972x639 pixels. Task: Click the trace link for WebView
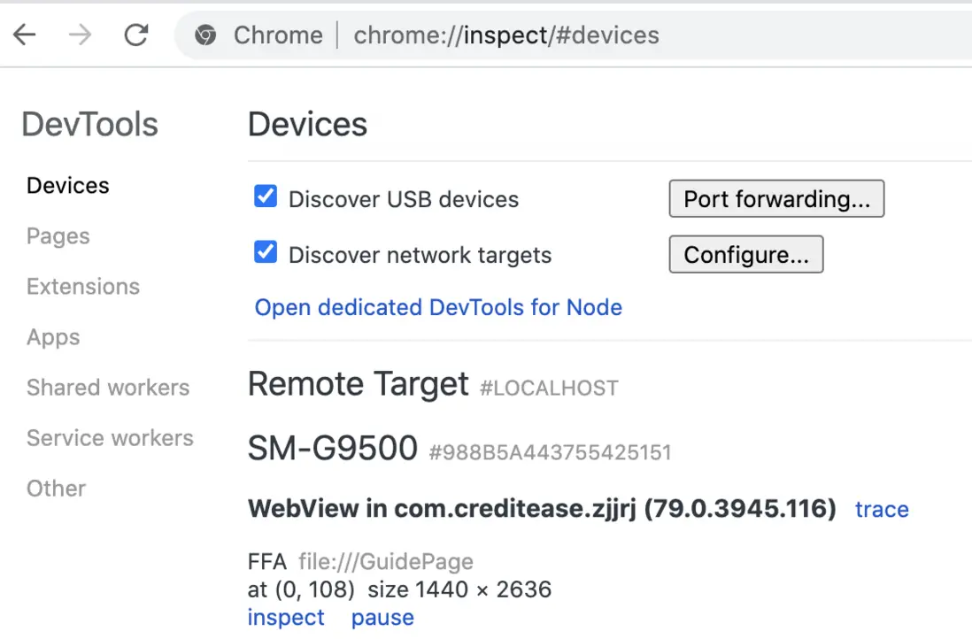(x=882, y=510)
